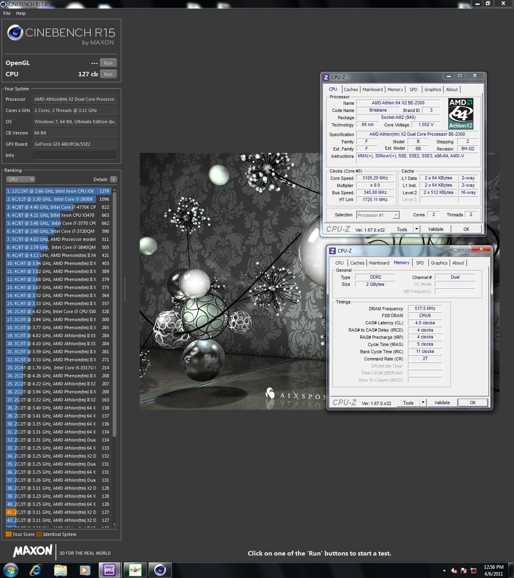Image resolution: width=514 pixels, height=578 pixels.
Task: Open Graphics tab in upper CPU-Z window
Action: [433, 90]
